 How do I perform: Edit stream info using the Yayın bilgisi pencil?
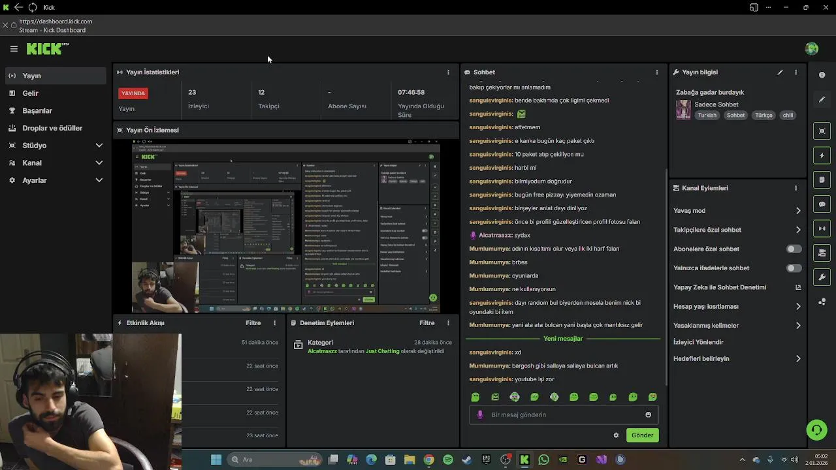tap(780, 72)
